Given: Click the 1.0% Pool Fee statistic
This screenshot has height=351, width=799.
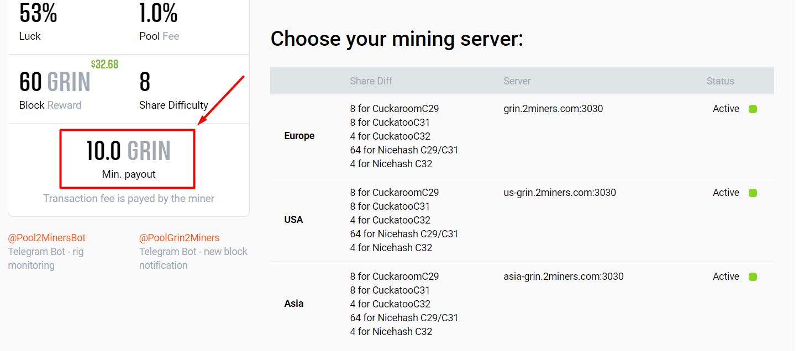Looking at the screenshot, I should 159,22.
